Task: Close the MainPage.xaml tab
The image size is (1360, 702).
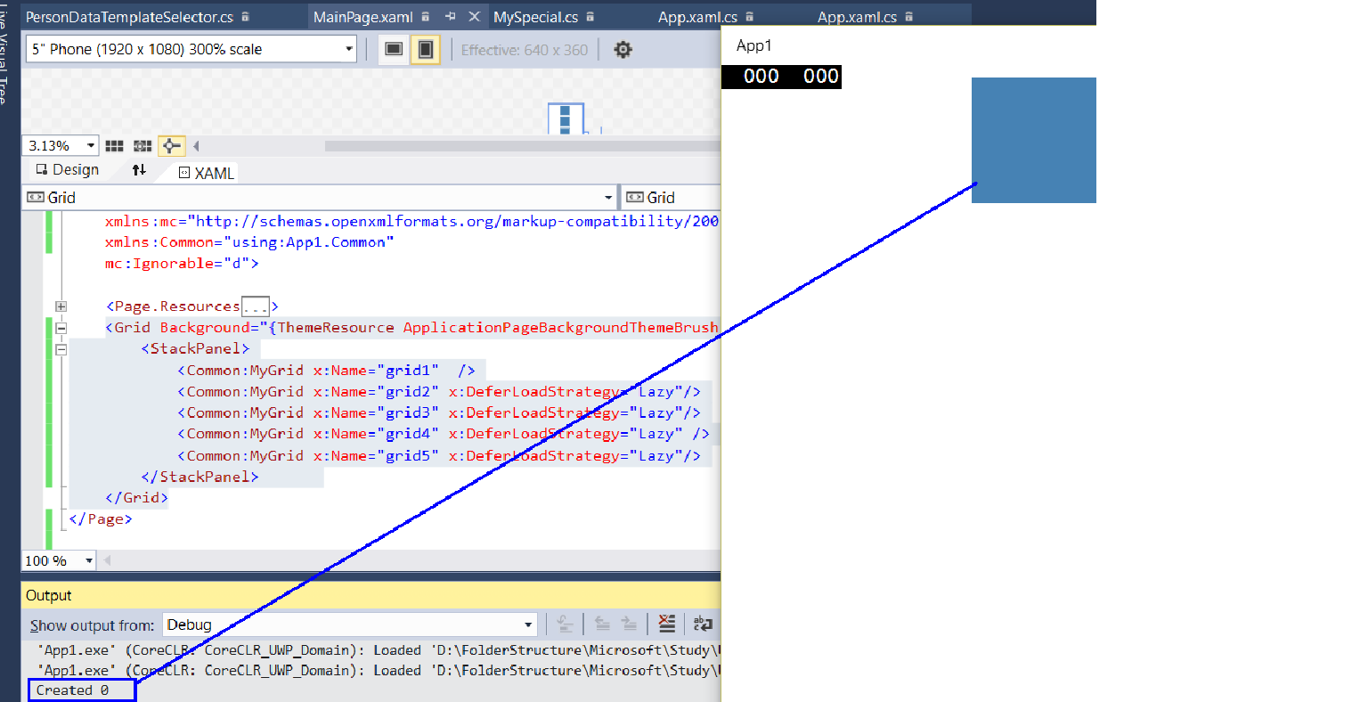Action: [x=475, y=17]
